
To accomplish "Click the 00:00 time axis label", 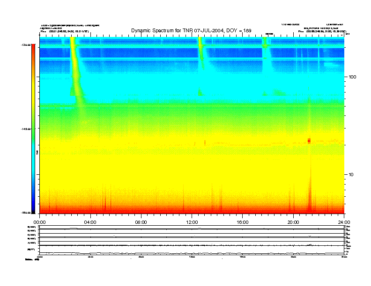I will tap(39, 222).
